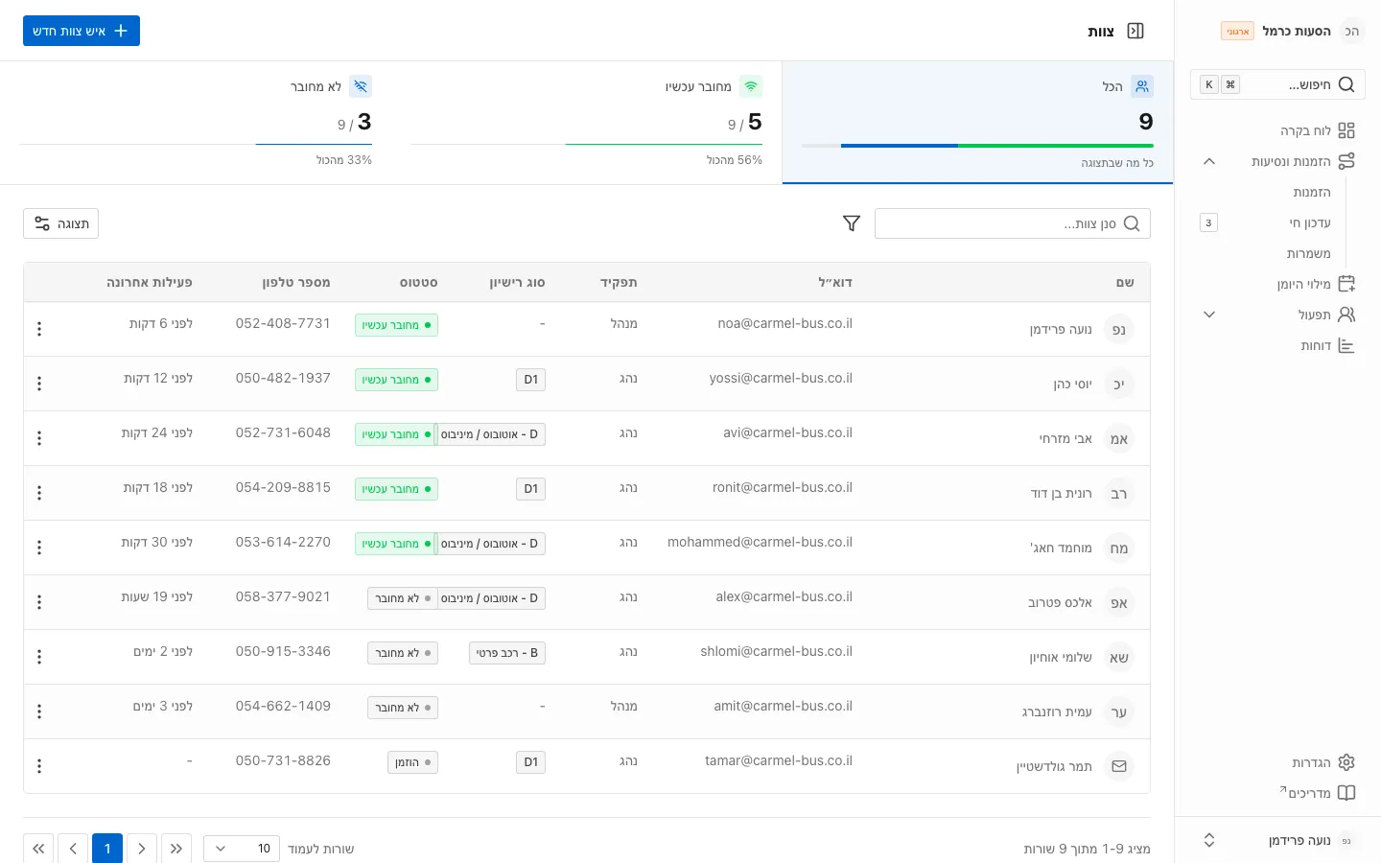Open row actions for יוסי כהן
The image size is (1381, 863).
point(39,384)
